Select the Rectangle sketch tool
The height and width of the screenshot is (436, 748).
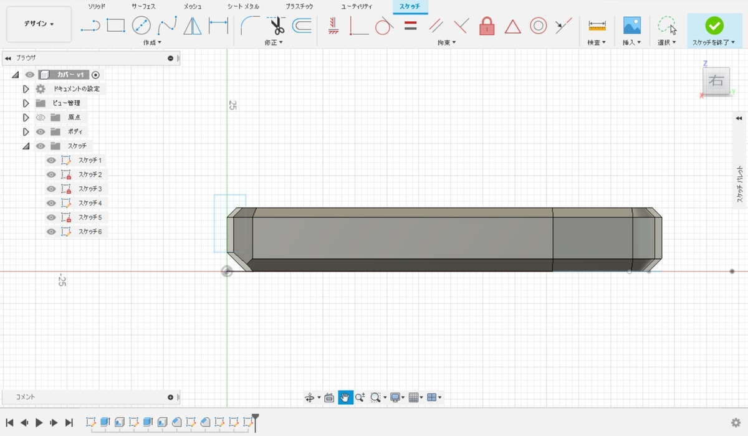(x=116, y=26)
